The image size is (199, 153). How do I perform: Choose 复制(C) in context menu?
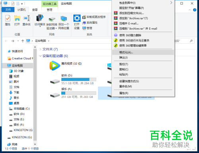click(143, 69)
